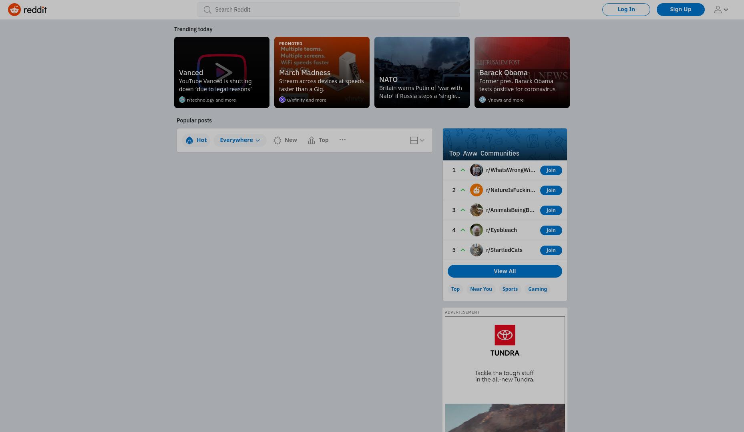Image resolution: width=744 pixels, height=432 pixels.
Task: Open the March Madness promoted card
Action: pos(322,72)
